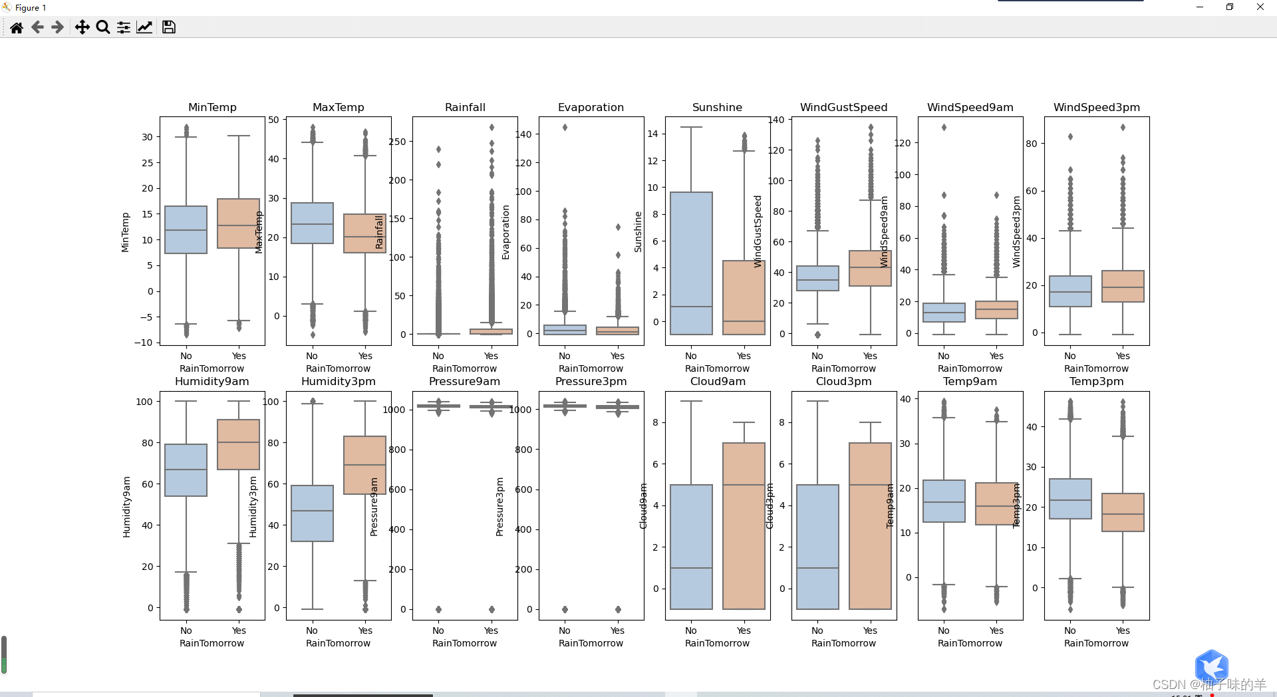The image size is (1277, 697).
Task: Go back to the previous view
Action: point(37,27)
